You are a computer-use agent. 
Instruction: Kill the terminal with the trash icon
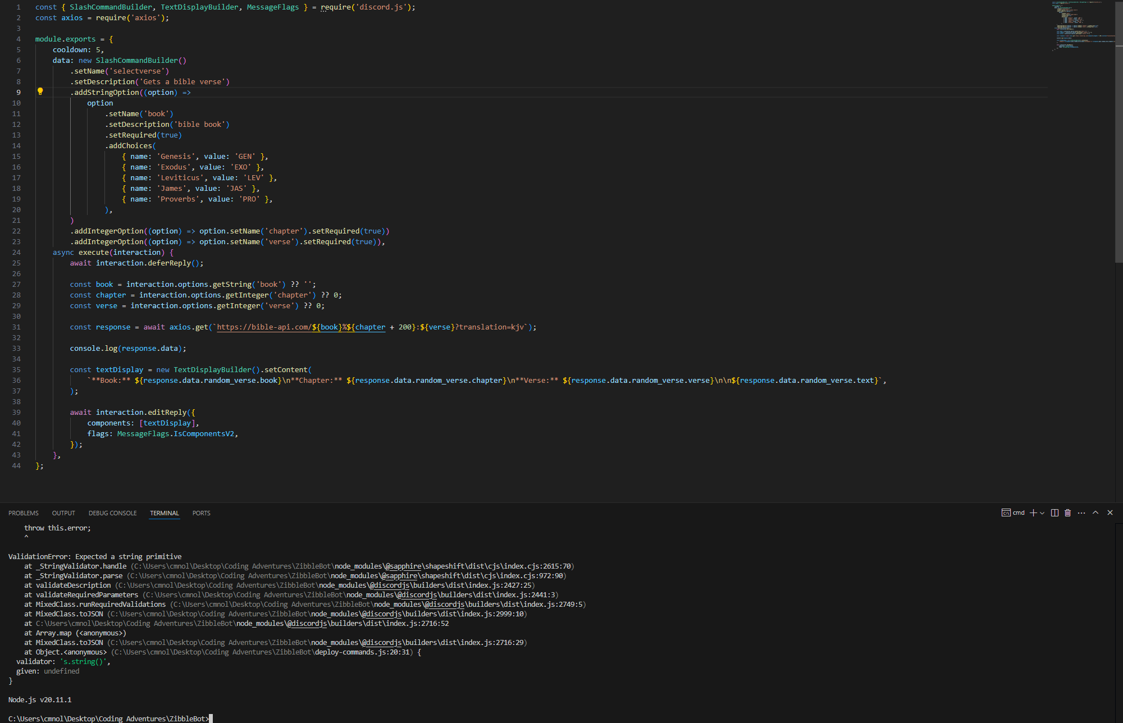coord(1067,512)
